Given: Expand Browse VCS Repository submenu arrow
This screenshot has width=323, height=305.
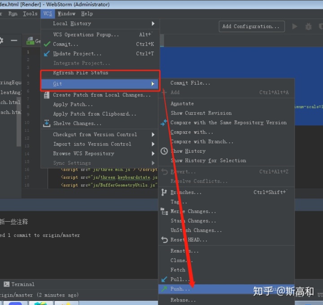Looking at the screenshot, I should pos(153,154).
